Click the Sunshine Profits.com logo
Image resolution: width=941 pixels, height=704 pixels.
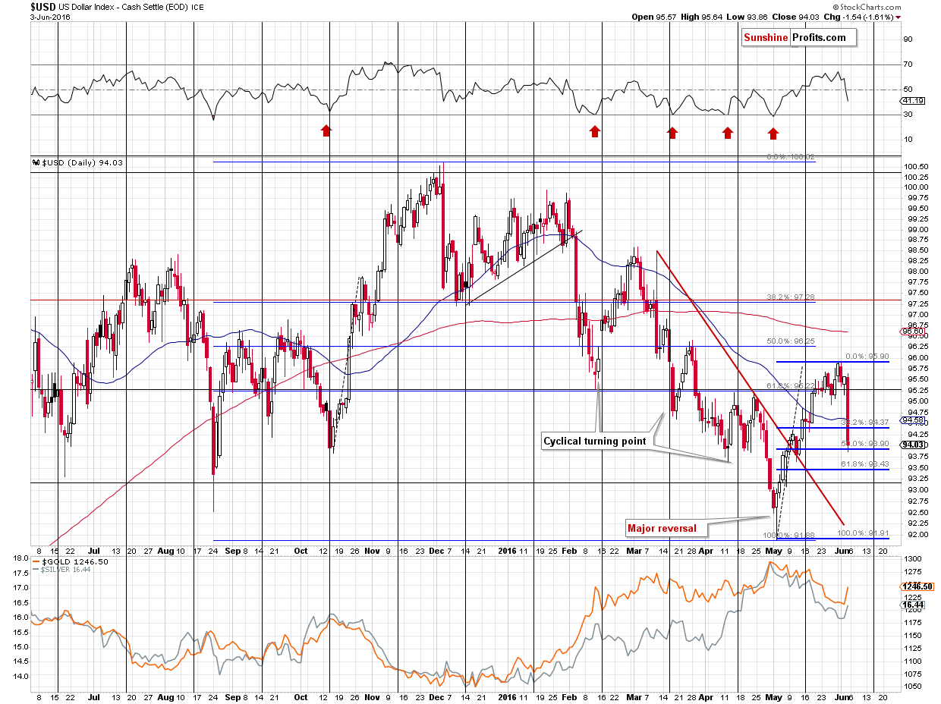(x=798, y=37)
